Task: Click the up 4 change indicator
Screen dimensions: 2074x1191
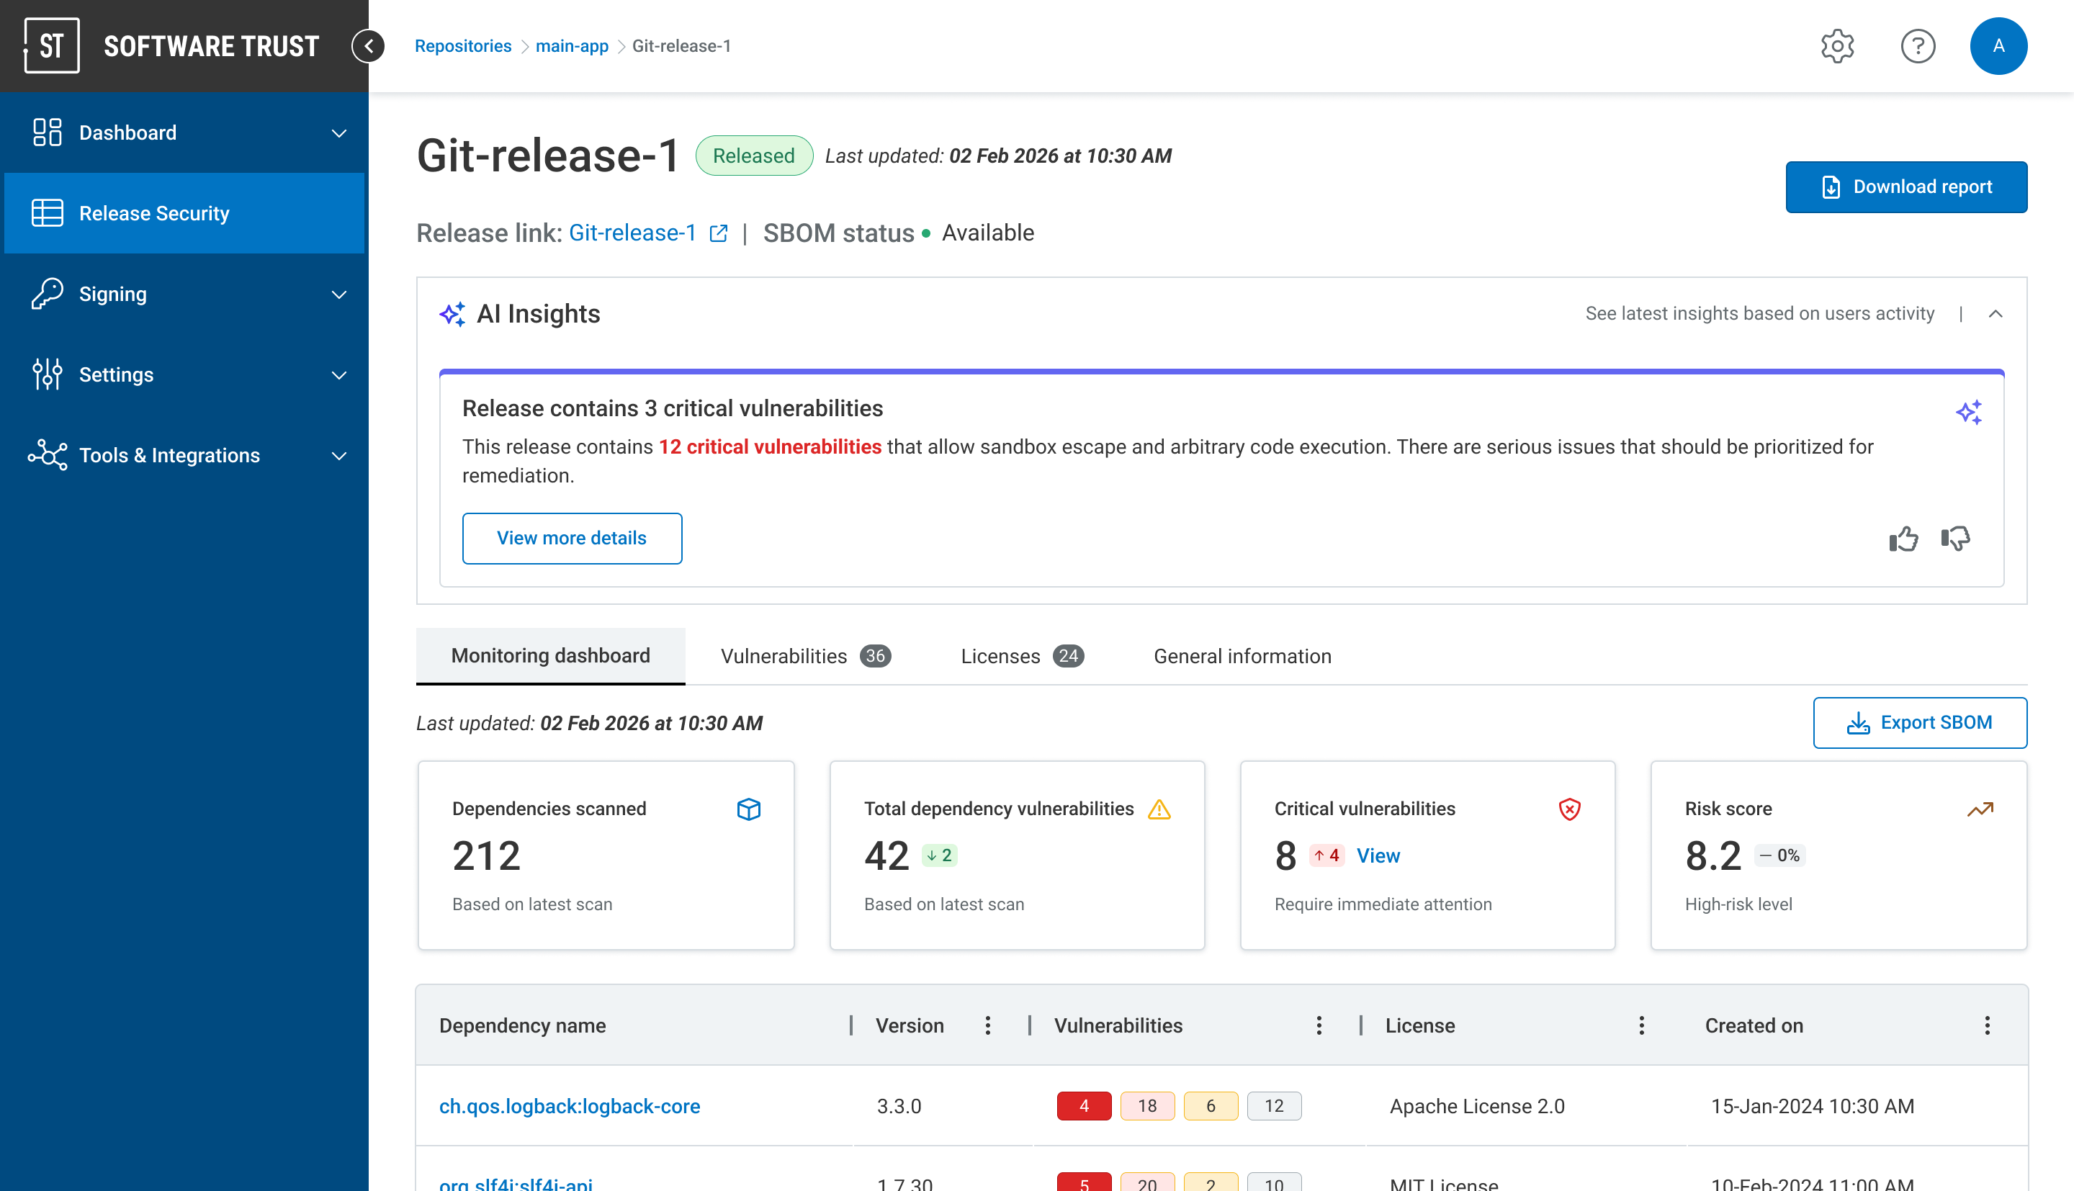Action: click(1326, 855)
